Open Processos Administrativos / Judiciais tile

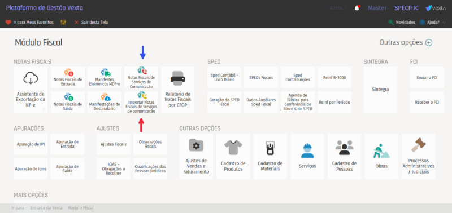coord(418,156)
